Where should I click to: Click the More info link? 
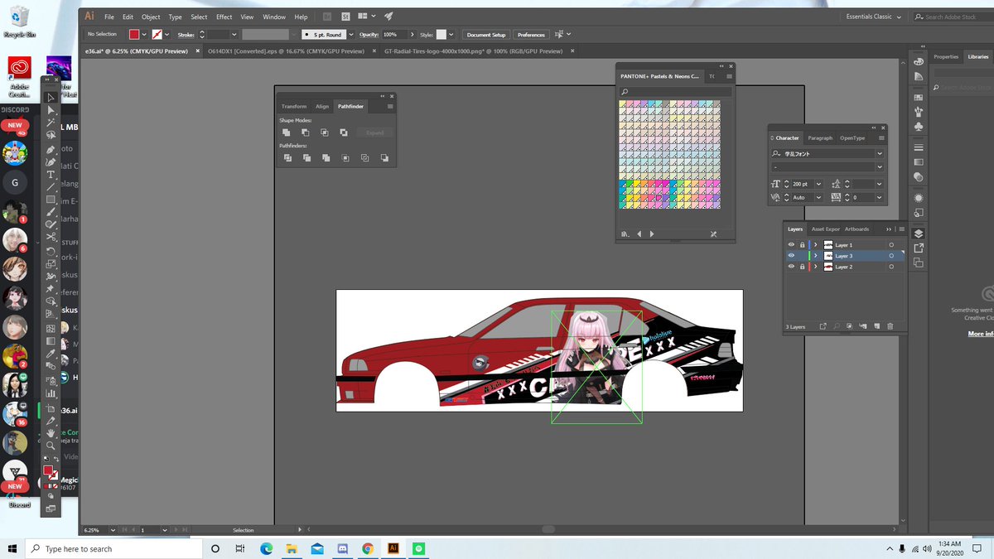click(x=981, y=334)
